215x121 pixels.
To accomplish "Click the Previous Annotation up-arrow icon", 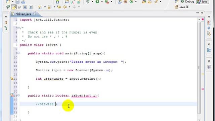I will 49,7.
